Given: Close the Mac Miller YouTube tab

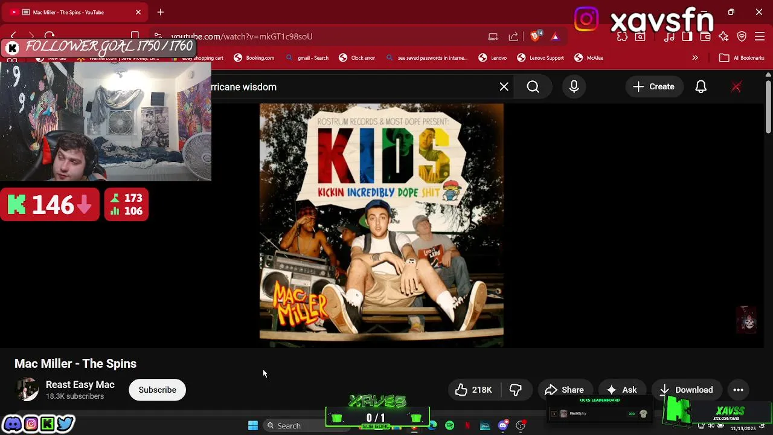Looking at the screenshot, I should [x=138, y=12].
